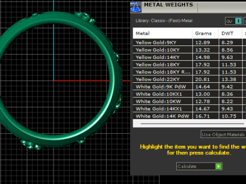Click the 12.89 grams cell

[x=206, y=42]
